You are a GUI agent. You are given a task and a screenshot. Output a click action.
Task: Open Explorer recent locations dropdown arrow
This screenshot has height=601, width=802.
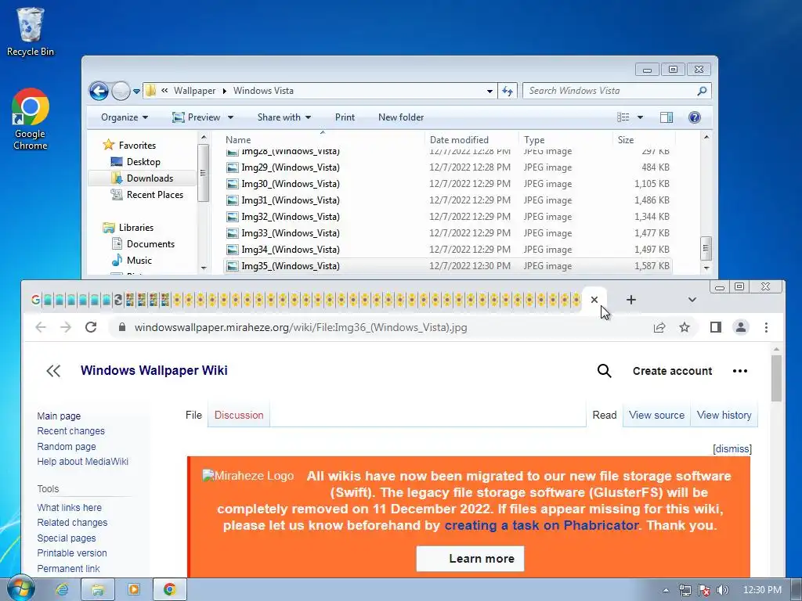coord(136,92)
